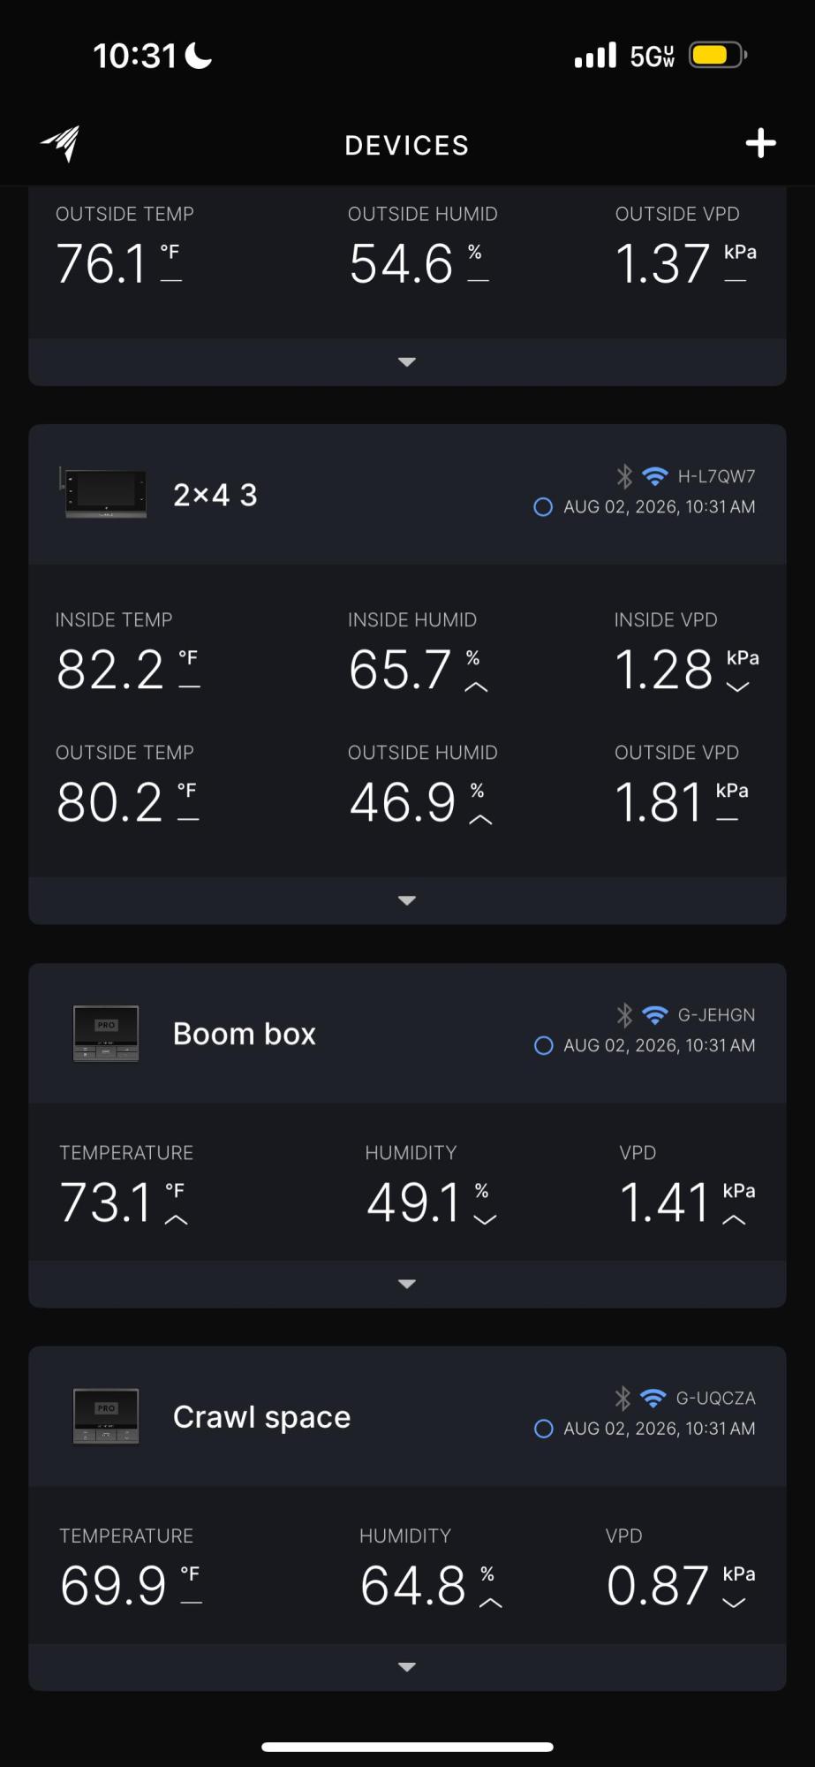Expand the 2×4 3 device card
The width and height of the screenshot is (815, 1767).
click(407, 900)
